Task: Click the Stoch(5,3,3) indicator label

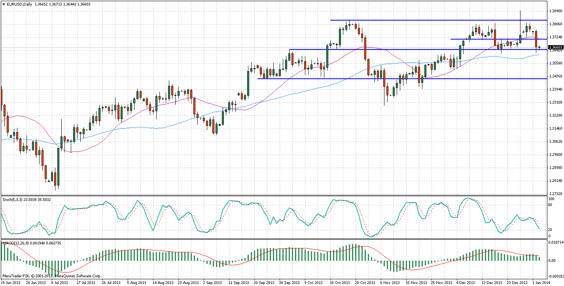Action: coord(15,200)
